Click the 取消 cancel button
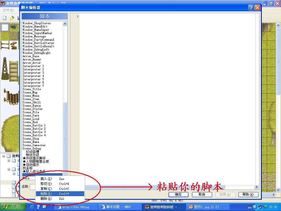Image resolution: width=281 pixels, height=211 pixels. point(202,195)
